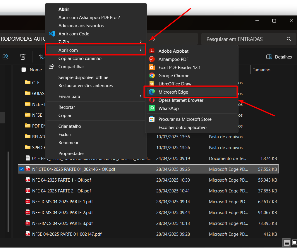Click Procurar na Microsoft Store
This screenshot has width=297, height=248.
point(185,119)
